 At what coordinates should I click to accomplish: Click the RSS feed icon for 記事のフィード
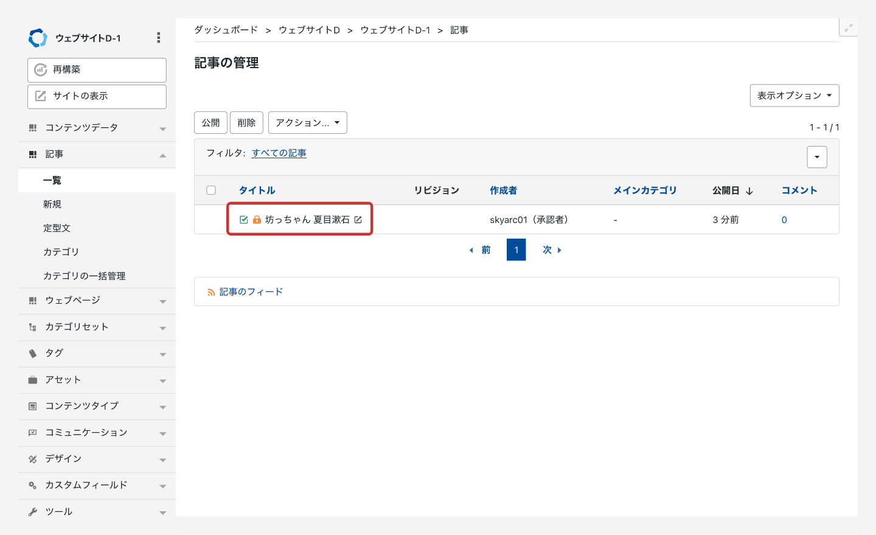pyautogui.click(x=211, y=293)
